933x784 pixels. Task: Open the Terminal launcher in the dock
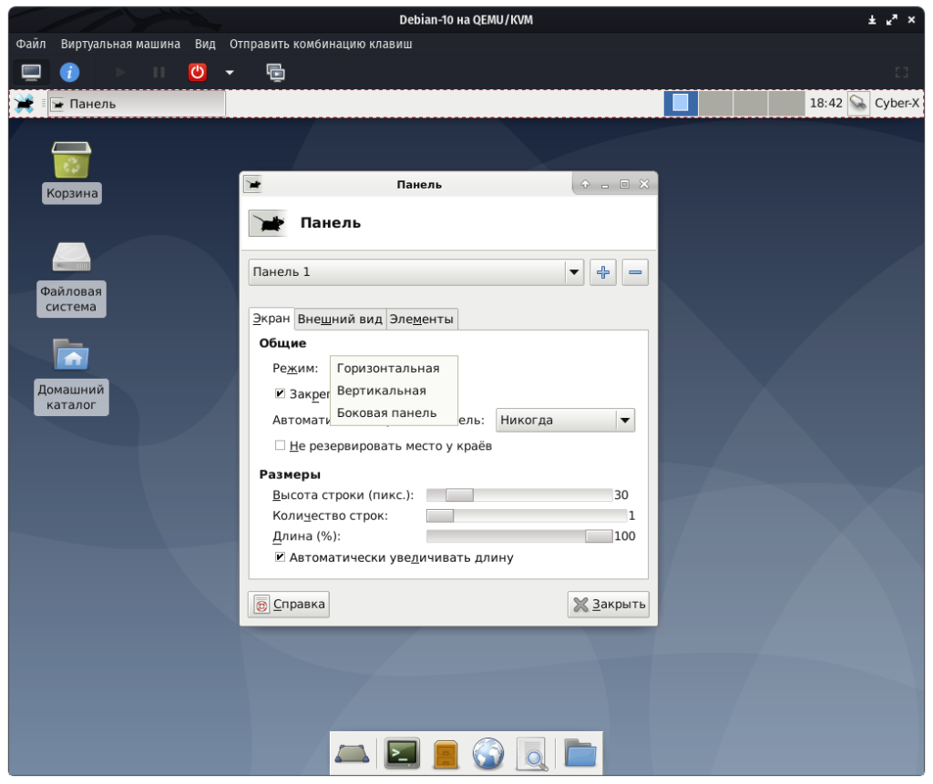(402, 753)
